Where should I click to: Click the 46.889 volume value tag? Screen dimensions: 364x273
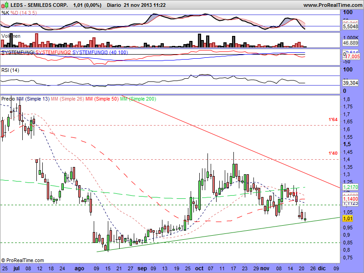point(350,43)
